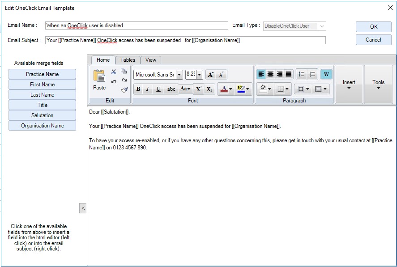Image resolution: width=397 pixels, height=267 pixels.
Task: Open the Tools dropdown menu
Action: click(378, 85)
